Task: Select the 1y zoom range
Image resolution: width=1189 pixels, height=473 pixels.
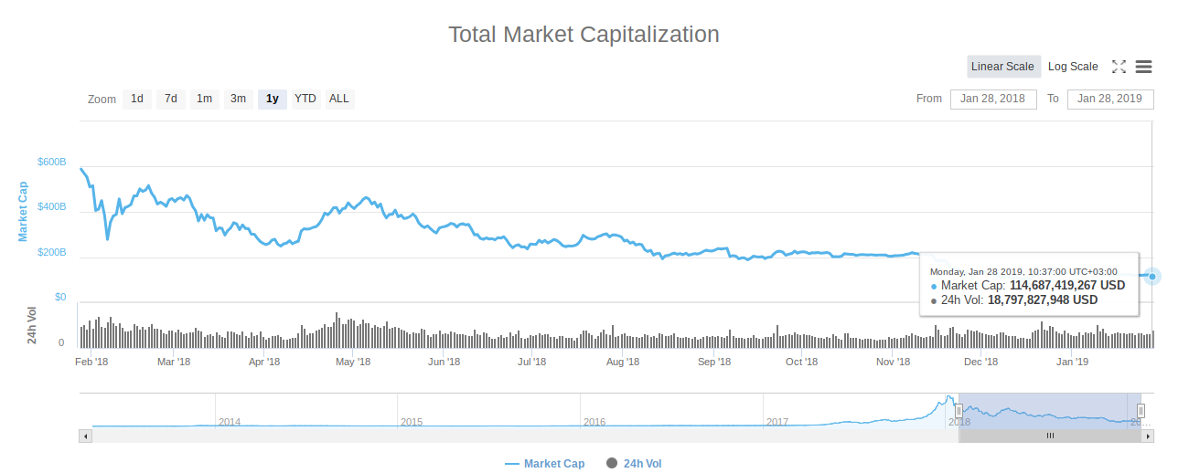Action: 273,99
